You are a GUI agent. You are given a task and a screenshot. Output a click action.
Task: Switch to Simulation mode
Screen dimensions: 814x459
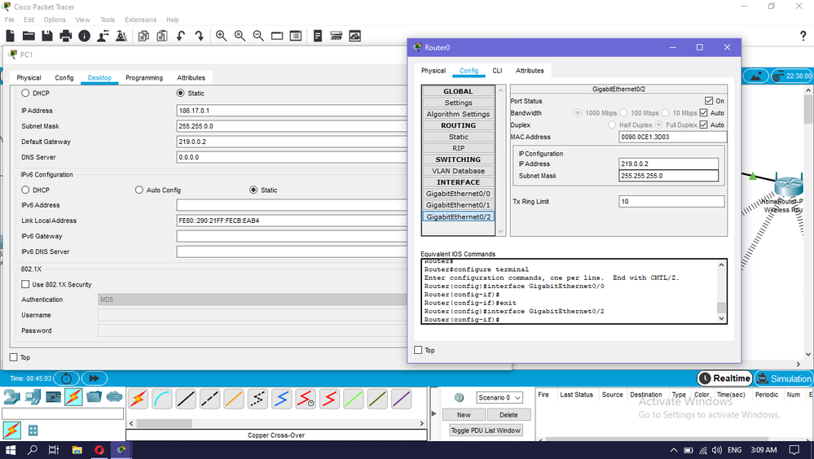[785, 378]
